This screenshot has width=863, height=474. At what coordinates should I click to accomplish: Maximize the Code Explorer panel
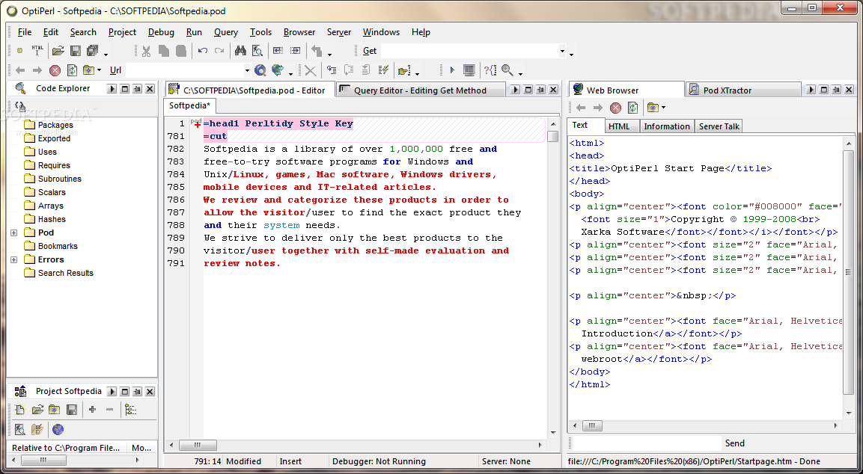(124, 88)
